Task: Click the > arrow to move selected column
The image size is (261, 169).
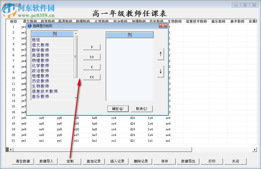Action: point(92,47)
